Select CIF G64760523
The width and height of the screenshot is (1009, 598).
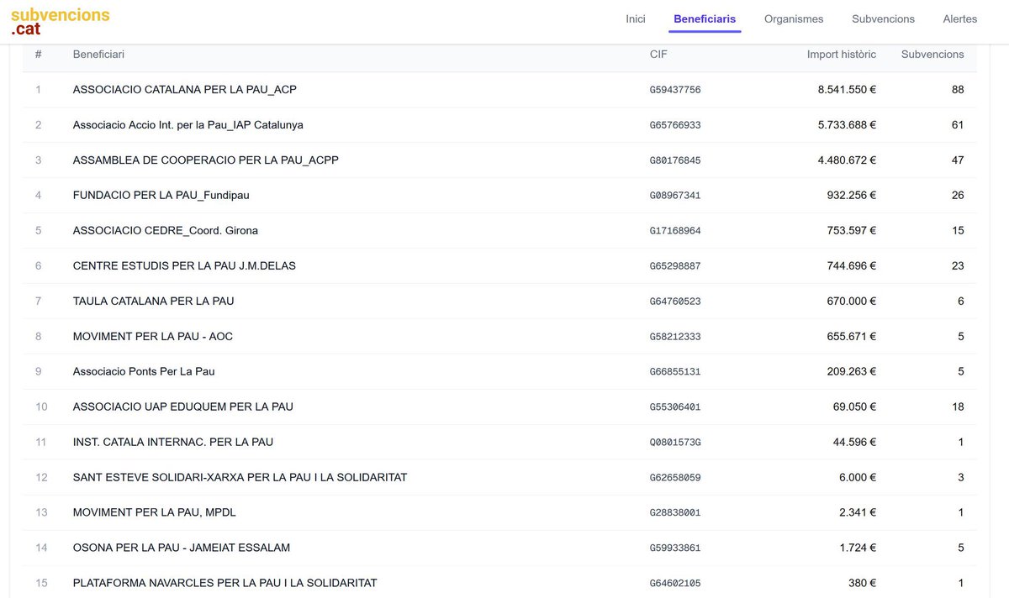(675, 302)
